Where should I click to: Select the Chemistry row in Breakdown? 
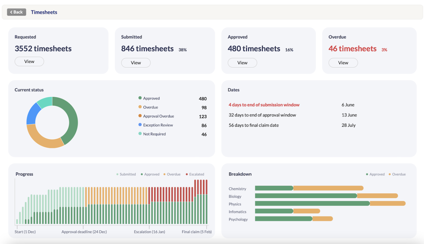pos(237,188)
